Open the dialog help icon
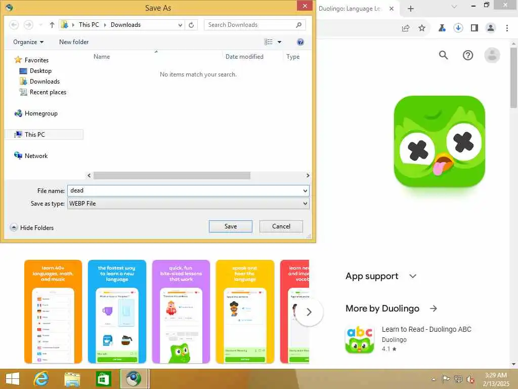This screenshot has height=389, width=518. pos(300,42)
